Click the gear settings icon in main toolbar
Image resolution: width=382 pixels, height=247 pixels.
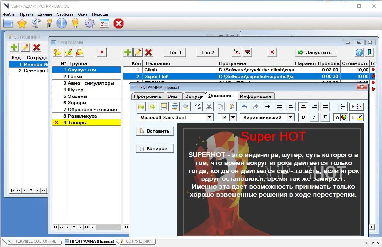point(90,24)
